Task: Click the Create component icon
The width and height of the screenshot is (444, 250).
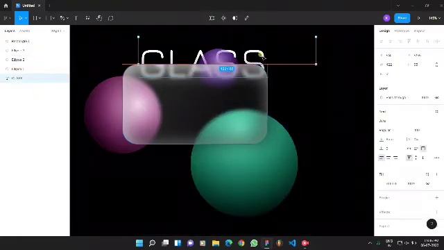Action: click(x=223, y=18)
